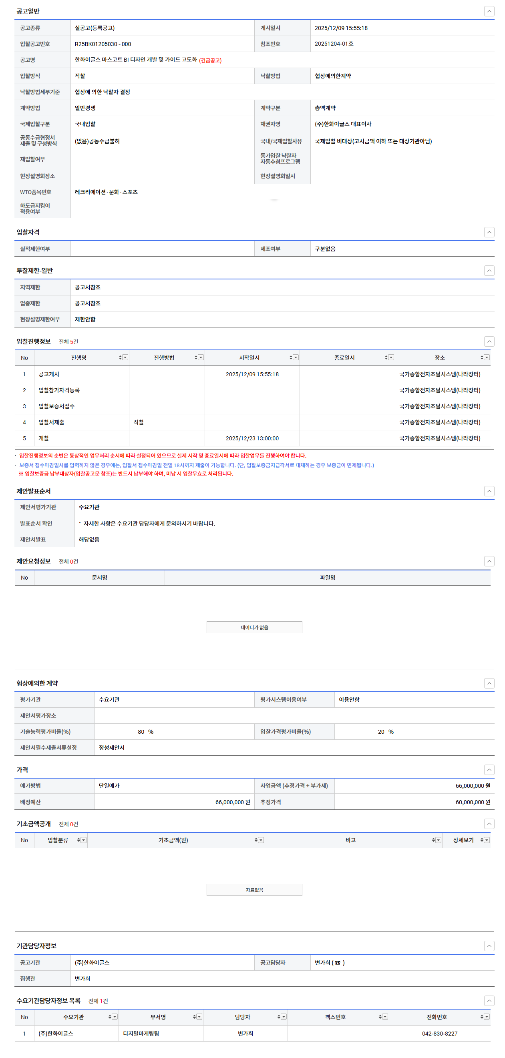Collapse the 기관담당자정보 section

(489, 946)
